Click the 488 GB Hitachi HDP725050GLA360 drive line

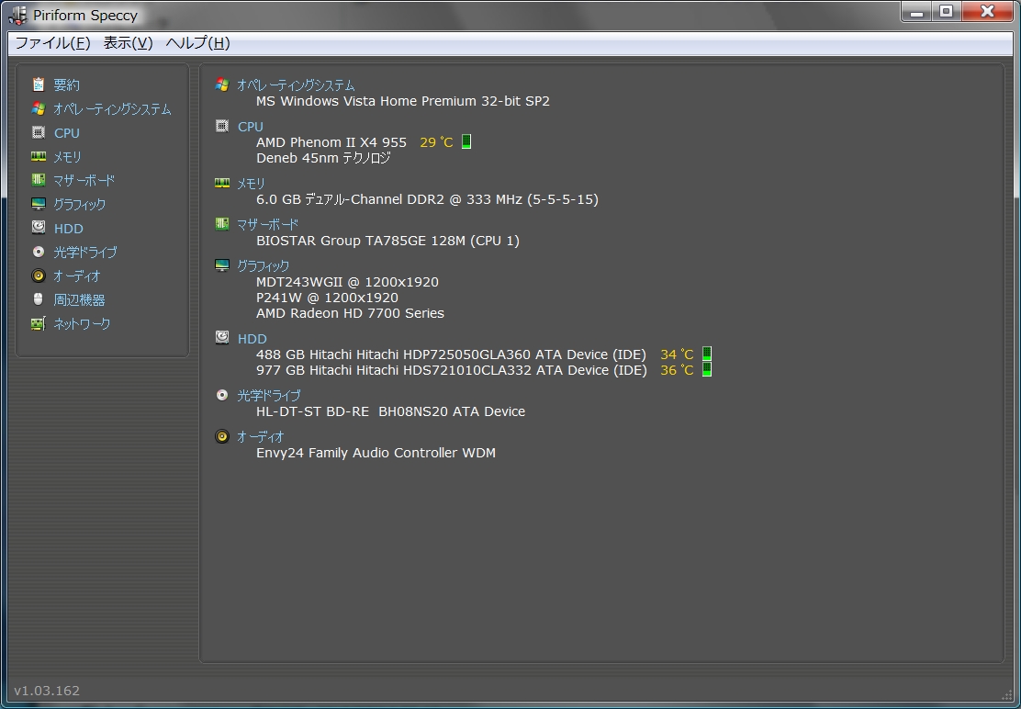(x=451, y=354)
